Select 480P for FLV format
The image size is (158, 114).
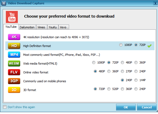tap(95, 71)
